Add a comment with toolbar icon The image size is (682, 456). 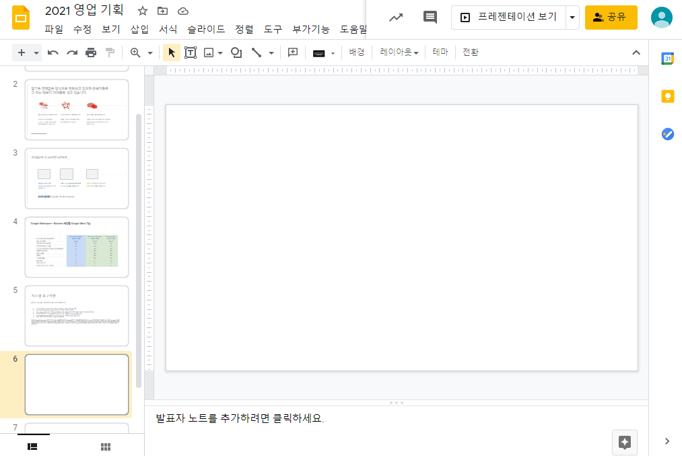point(293,53)
